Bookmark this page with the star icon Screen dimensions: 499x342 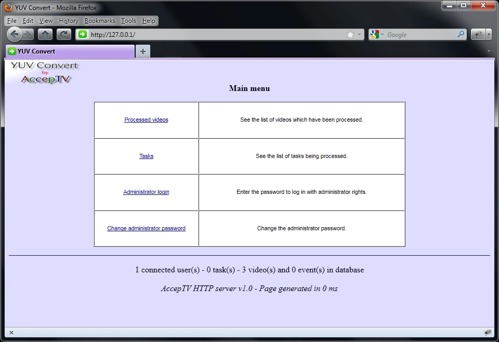(350, 34)
